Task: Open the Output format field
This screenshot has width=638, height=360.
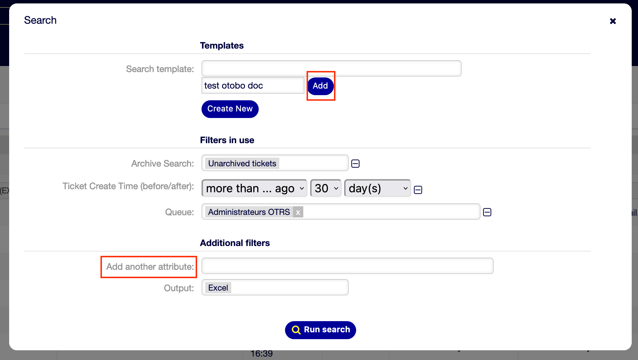Action: [x=289, y=287]
